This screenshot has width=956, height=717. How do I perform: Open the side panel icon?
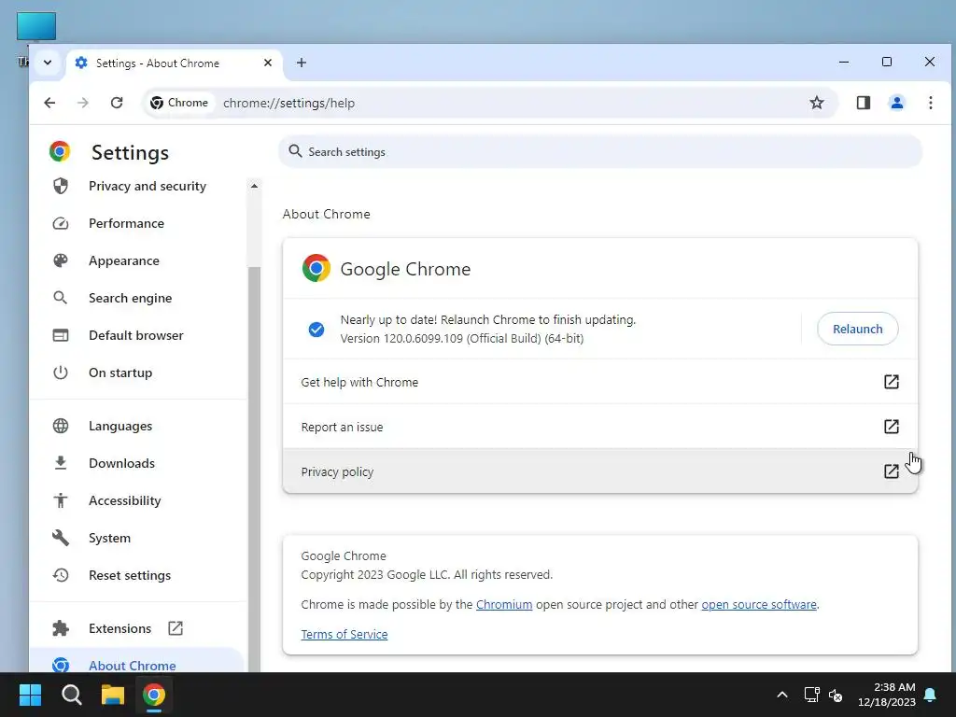pyautogui.click(x=864, y=103)
